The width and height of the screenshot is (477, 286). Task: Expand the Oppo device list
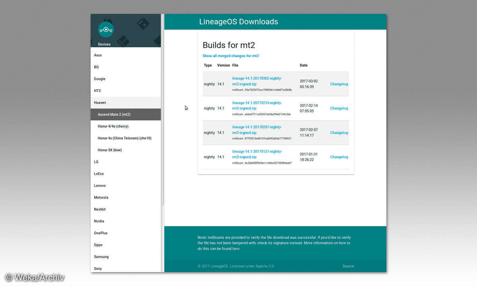tap(126, 245)
